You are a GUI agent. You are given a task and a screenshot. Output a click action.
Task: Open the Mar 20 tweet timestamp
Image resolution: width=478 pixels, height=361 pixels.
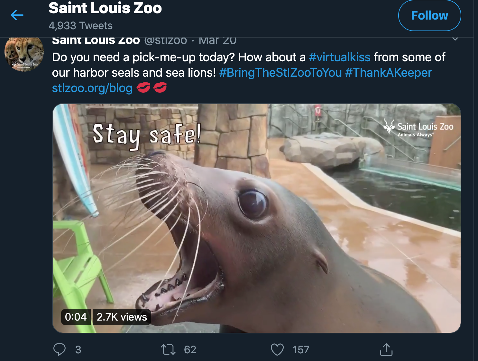click(217, 40)
